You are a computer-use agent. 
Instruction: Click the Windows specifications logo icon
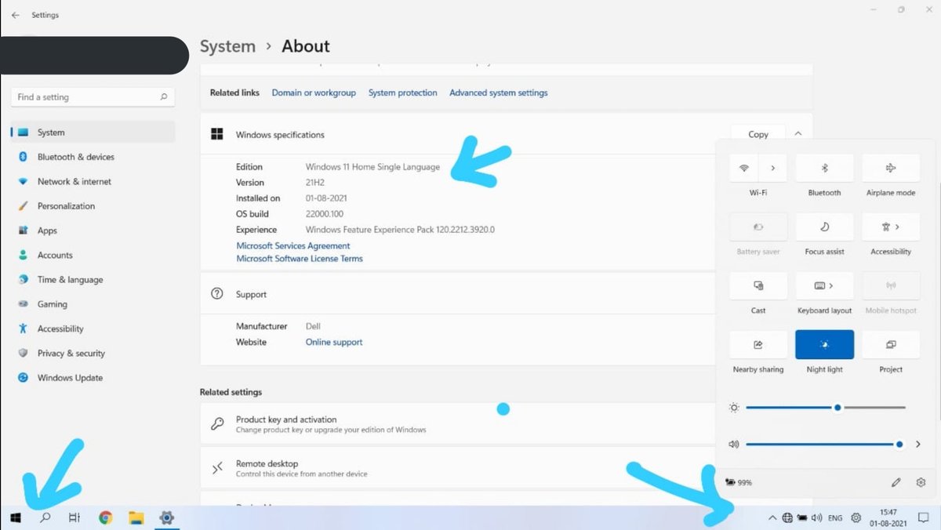(x=217, y=134)
